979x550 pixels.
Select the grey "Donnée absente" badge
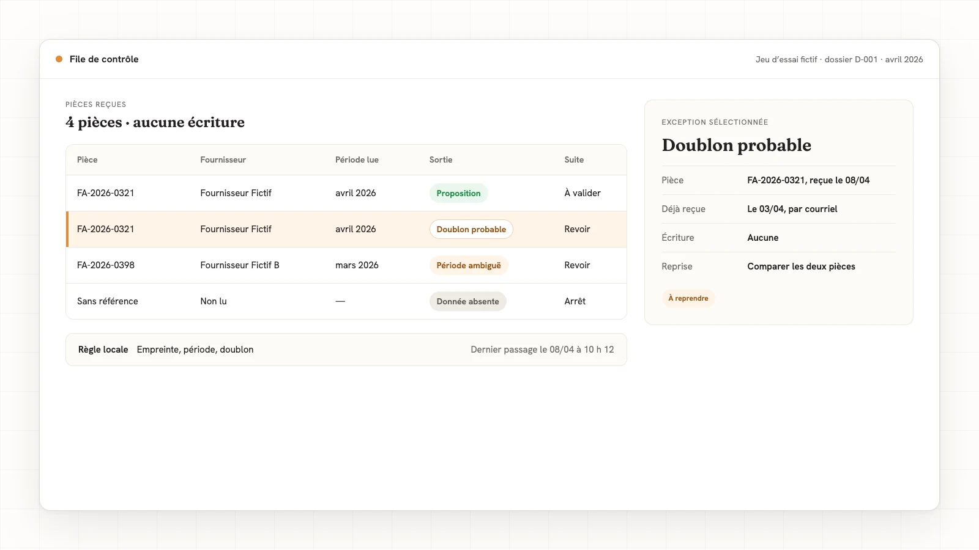(x=467, y=301)
